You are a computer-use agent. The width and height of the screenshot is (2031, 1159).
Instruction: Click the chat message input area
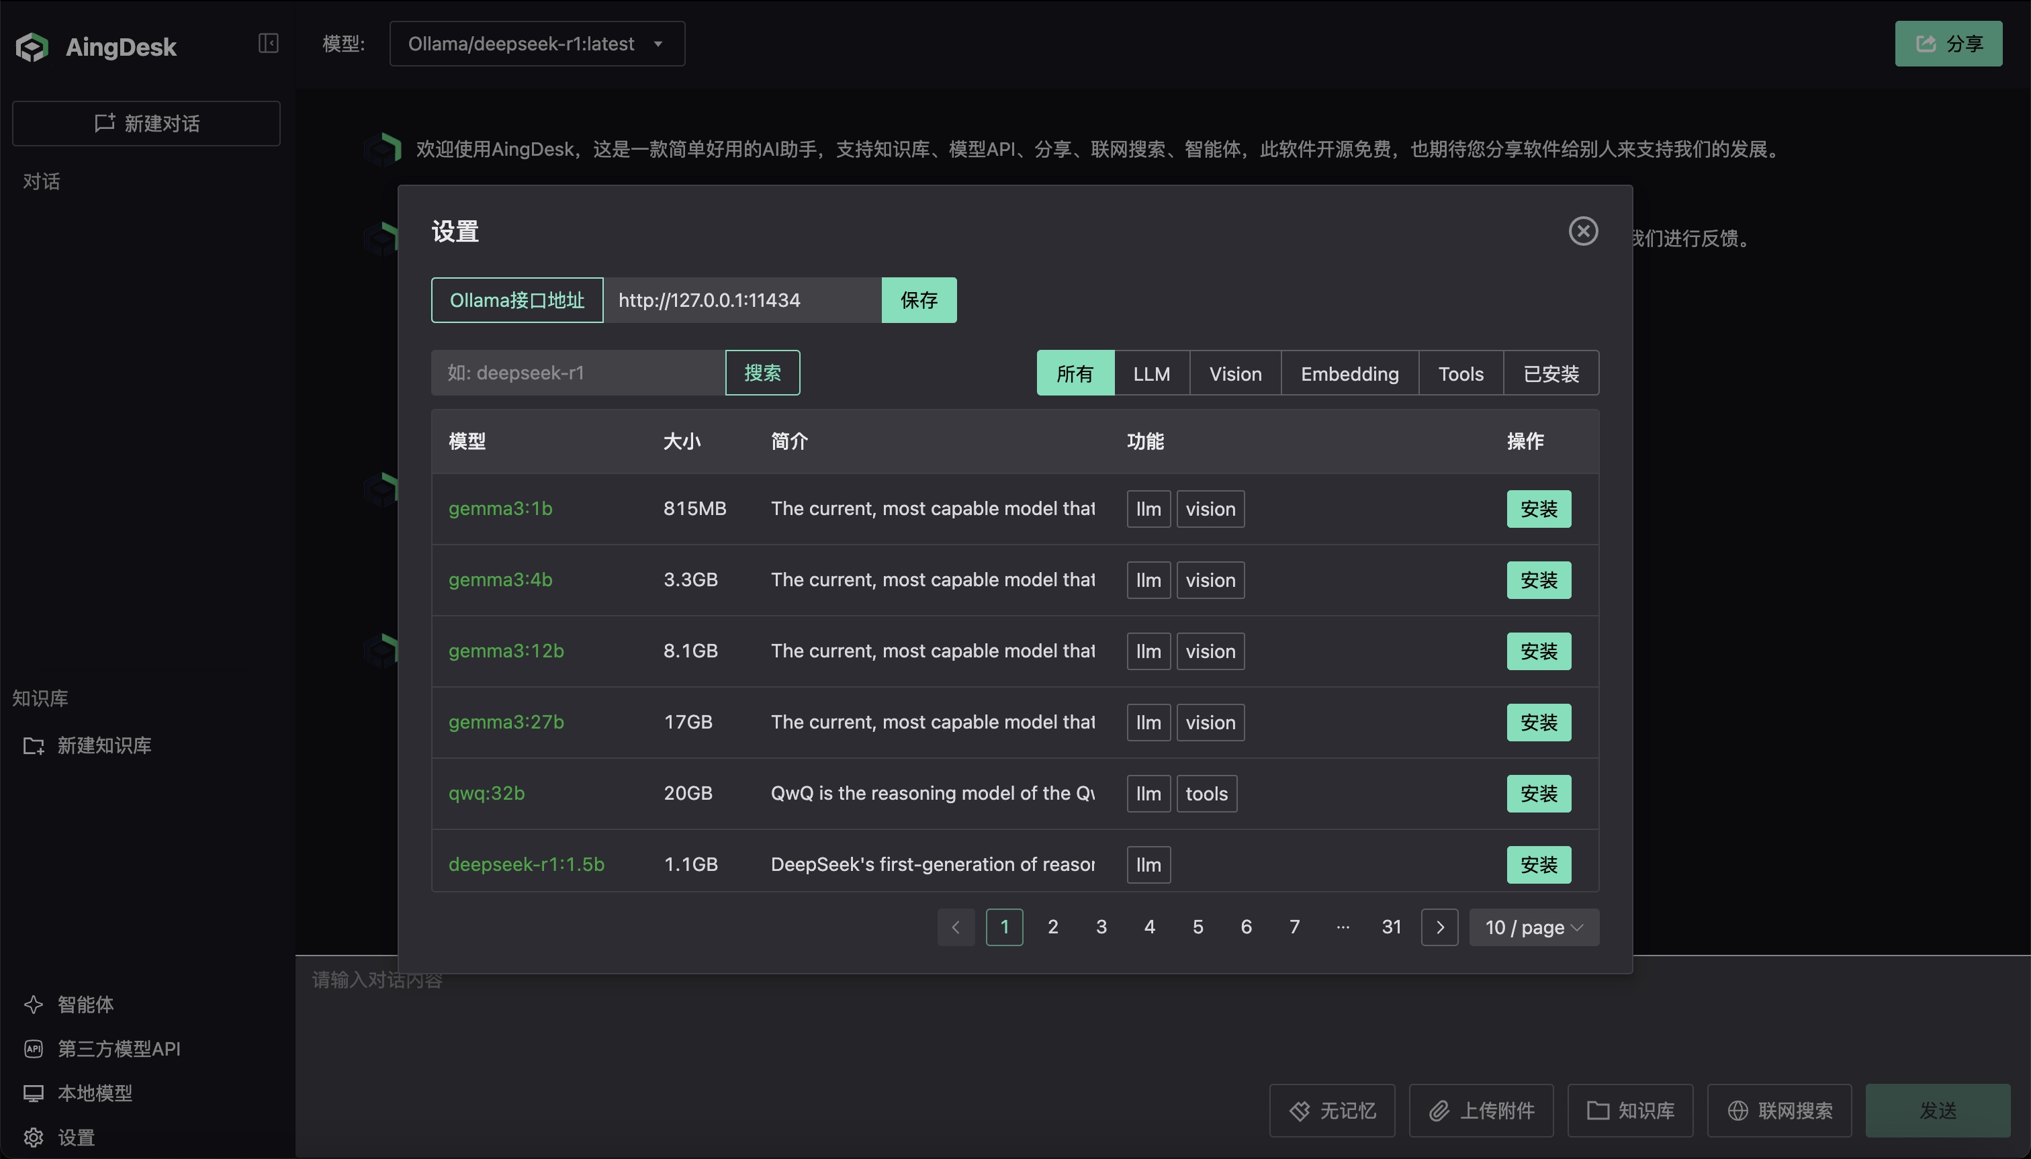tap(1163, 1019)
